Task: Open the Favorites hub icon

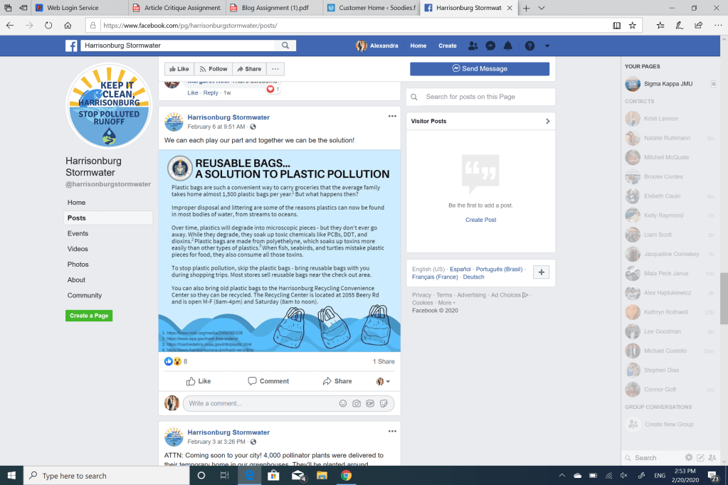Action: click(x=660, y=26)
